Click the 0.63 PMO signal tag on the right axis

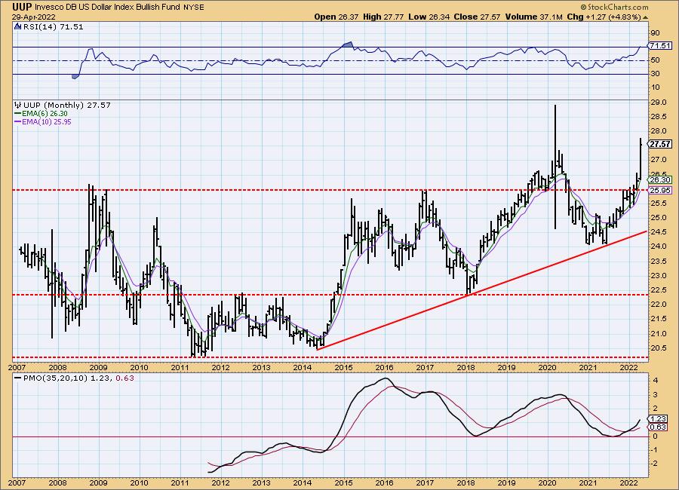pos(658,427)
